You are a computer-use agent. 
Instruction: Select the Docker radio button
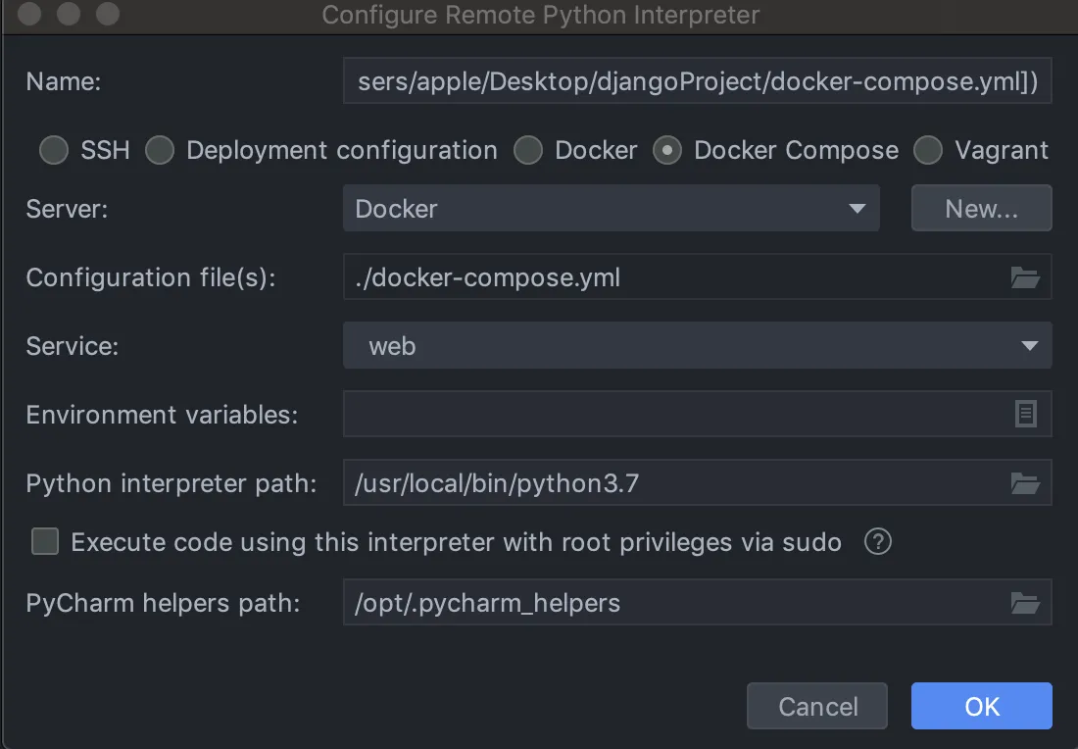(x=528, y=150)
